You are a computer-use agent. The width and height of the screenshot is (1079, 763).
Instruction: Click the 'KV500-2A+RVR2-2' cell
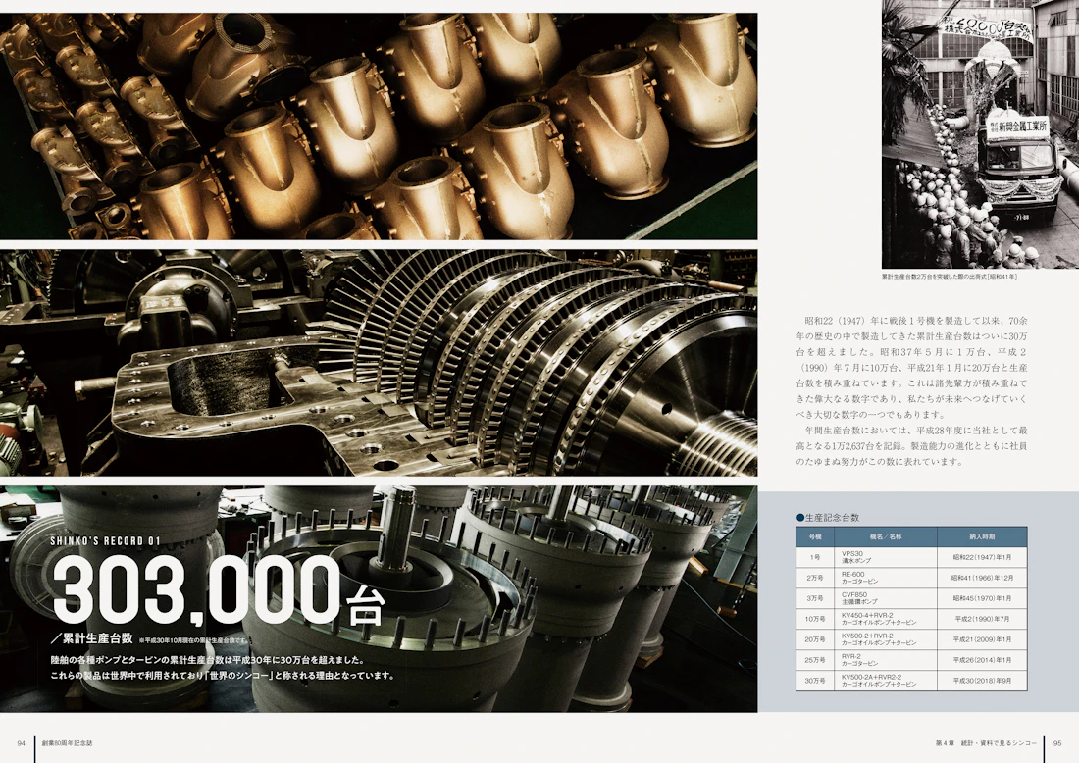886,681
